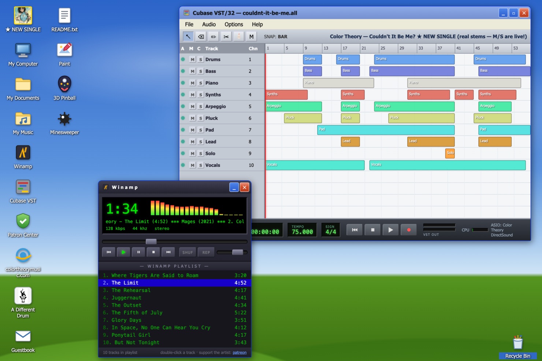542x361 pixels.
Task: Solo the Vocals track
Action: point(200,165)
